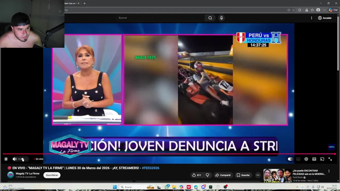340x191 pixels.
Task: Open the Windows Start menu
Action: (x=115, y=187)
